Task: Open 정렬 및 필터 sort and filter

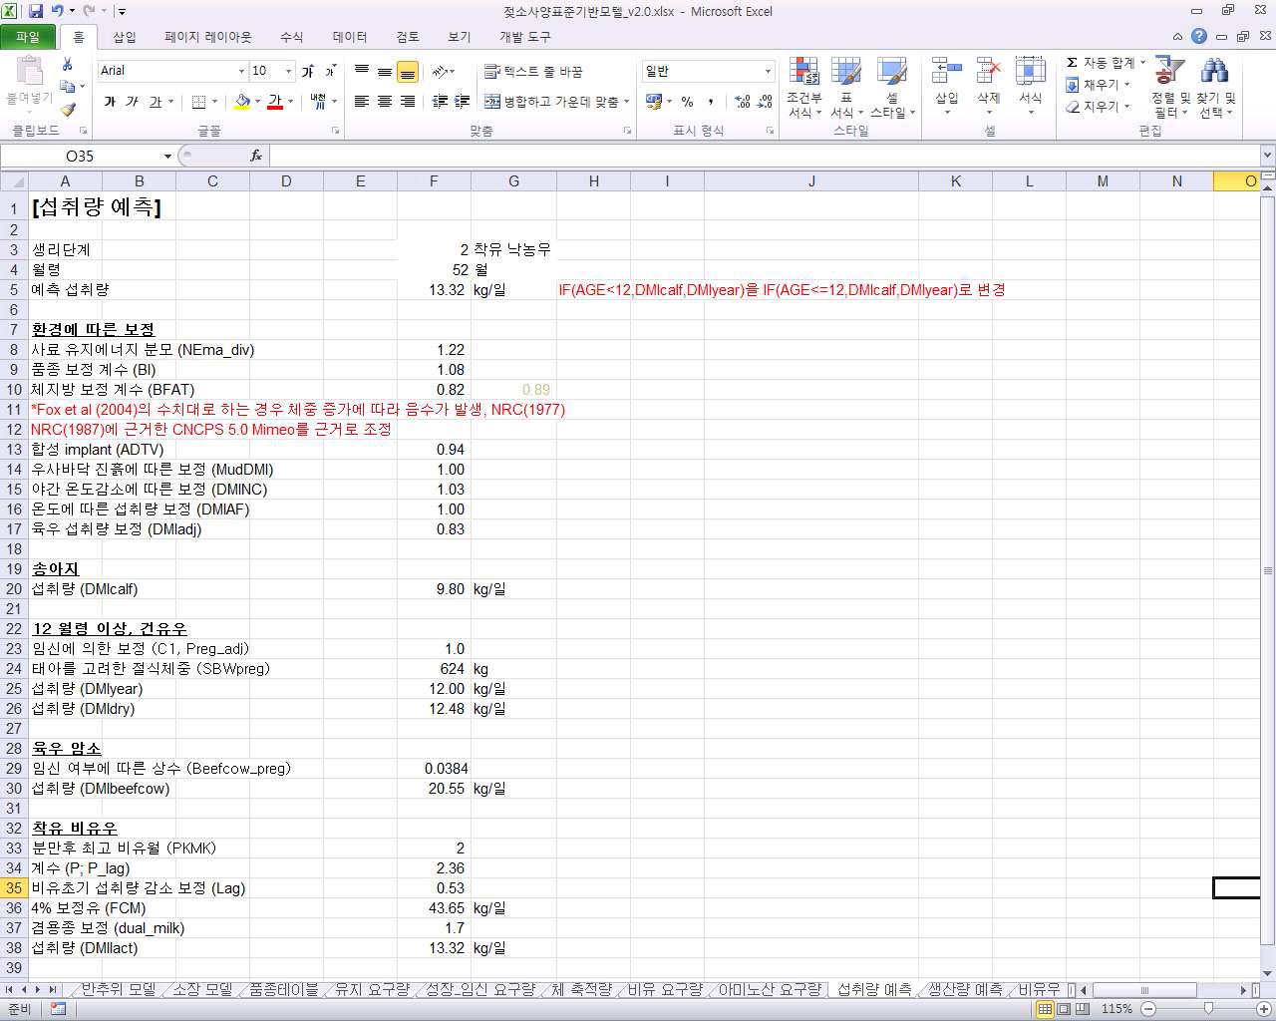Action: coord(1170,88)
